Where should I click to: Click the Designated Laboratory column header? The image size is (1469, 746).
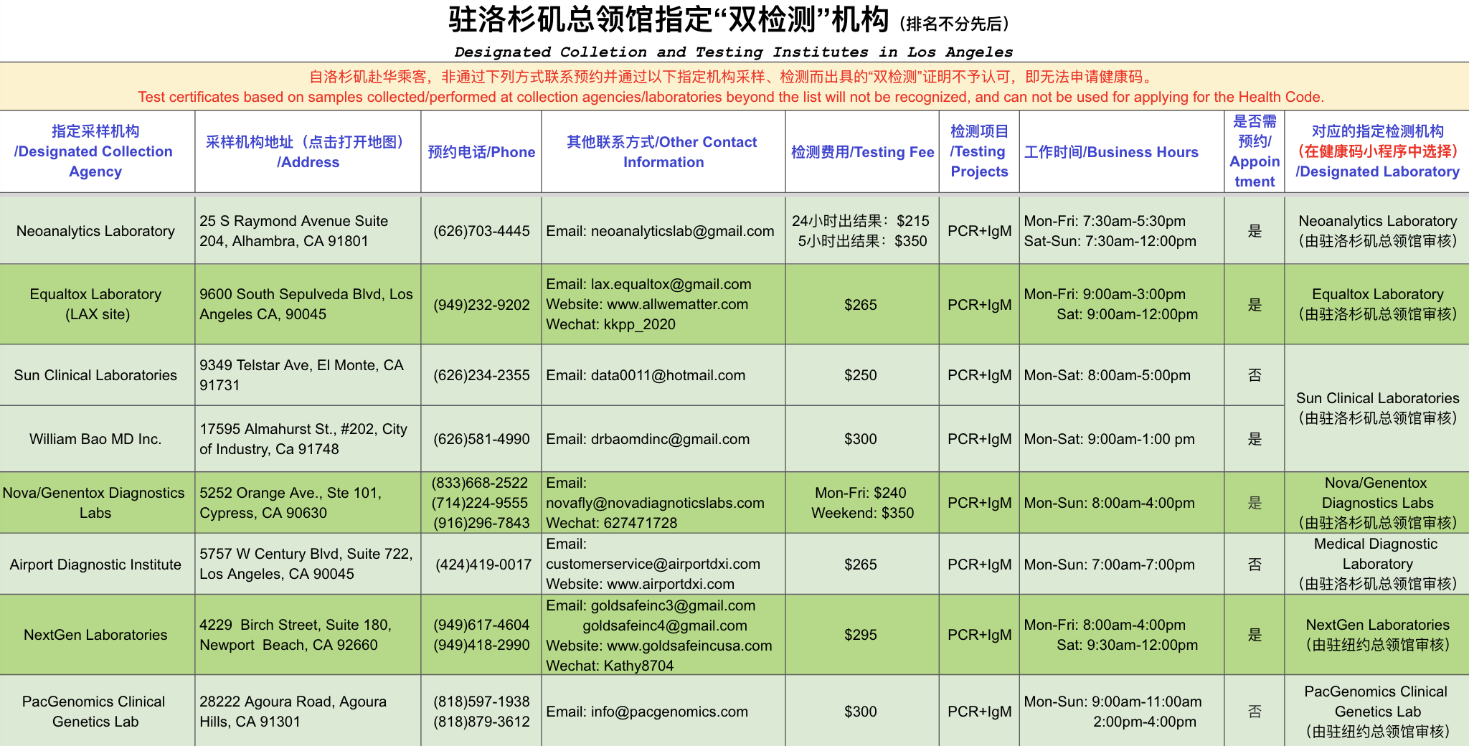[x=1377, y=151]
